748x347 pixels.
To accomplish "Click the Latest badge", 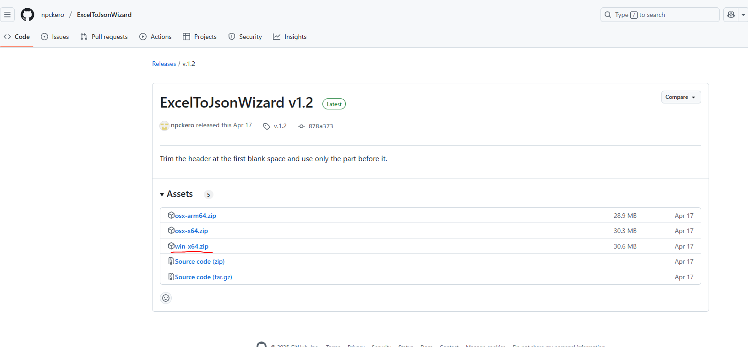I will click(x=334, y=104).
